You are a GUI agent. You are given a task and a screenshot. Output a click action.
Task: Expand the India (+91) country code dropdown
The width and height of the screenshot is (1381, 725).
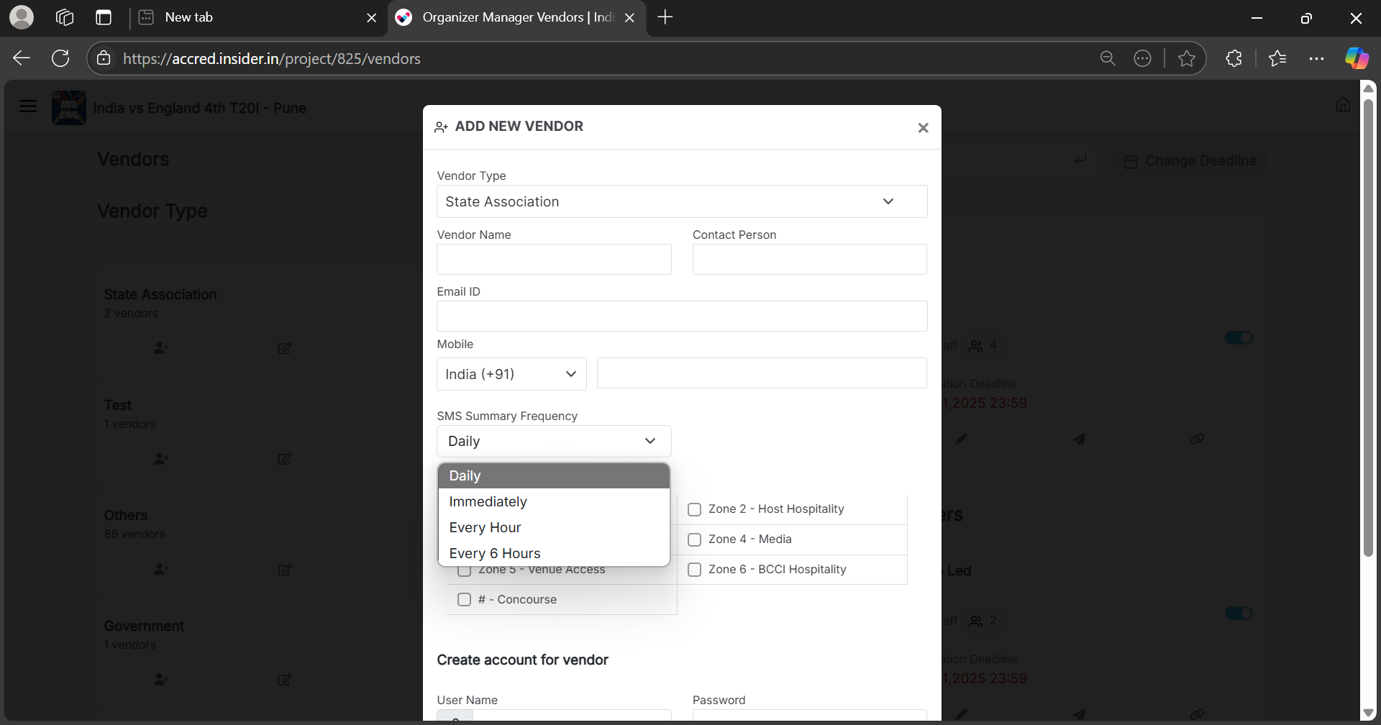511,374
